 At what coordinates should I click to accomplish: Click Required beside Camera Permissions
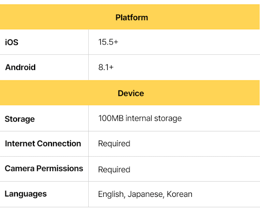click(114, 169)
